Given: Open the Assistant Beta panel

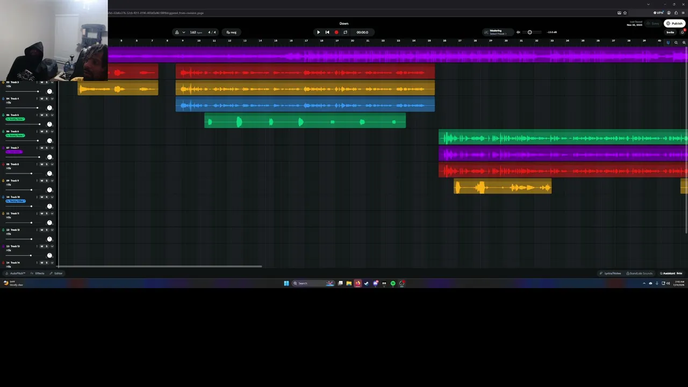Looking at the screenshot, I should coord(671,273).
